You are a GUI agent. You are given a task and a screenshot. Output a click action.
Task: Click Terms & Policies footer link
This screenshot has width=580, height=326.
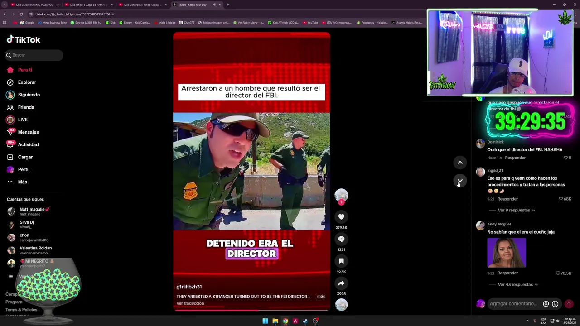21,310
